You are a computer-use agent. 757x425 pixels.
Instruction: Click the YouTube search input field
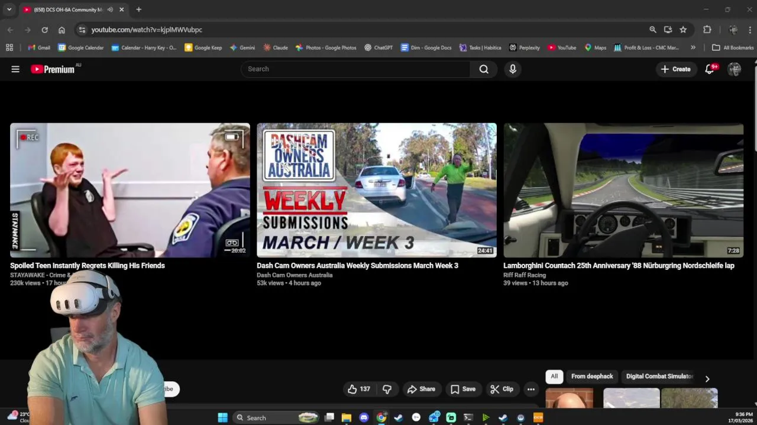click(356, 69)
